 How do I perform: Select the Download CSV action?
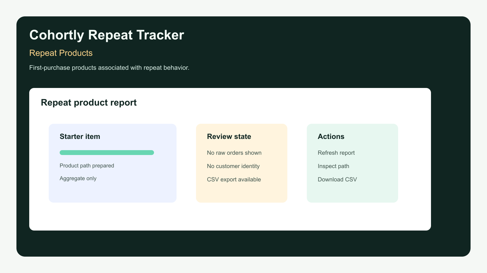click(x=337, y=180)
